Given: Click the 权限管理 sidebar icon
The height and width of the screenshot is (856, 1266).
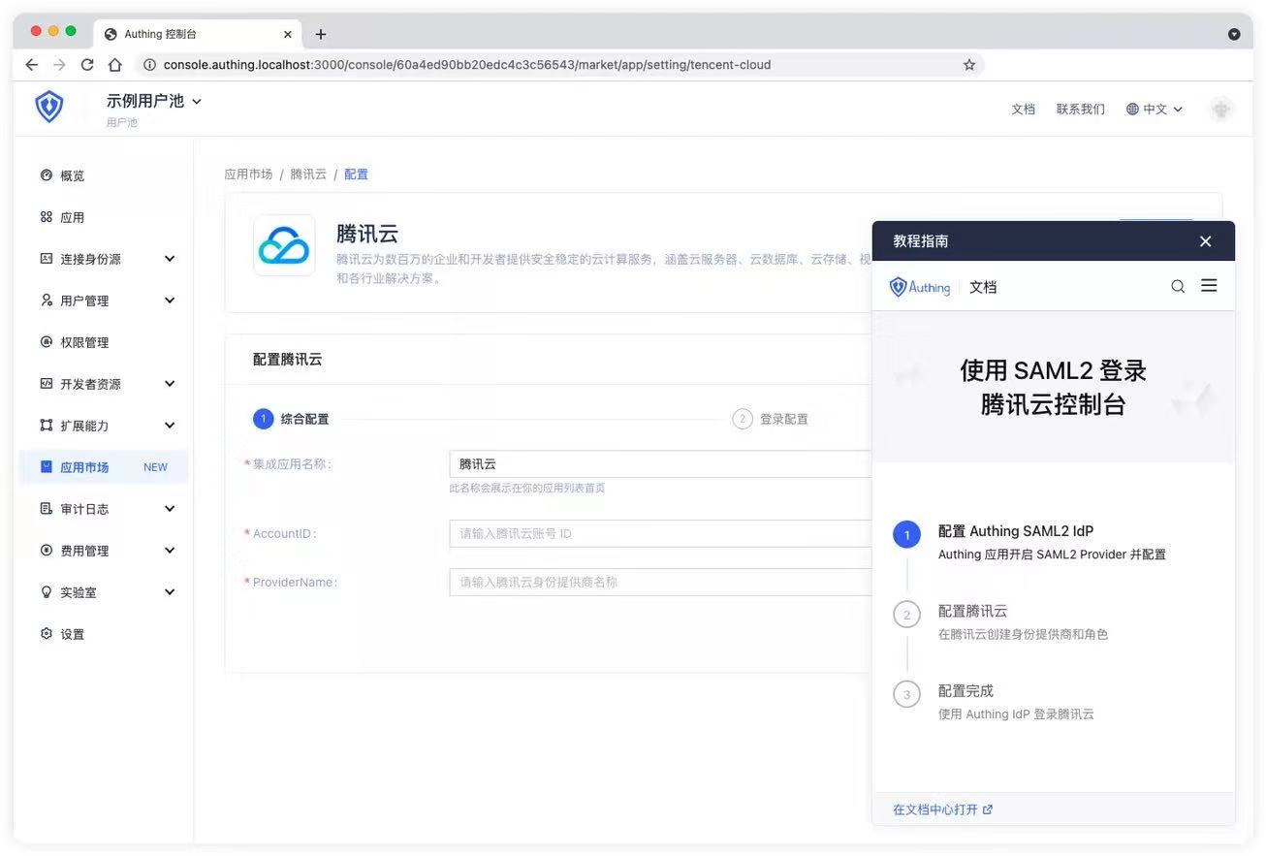Looking at the screenshot, I should point(46,342).
